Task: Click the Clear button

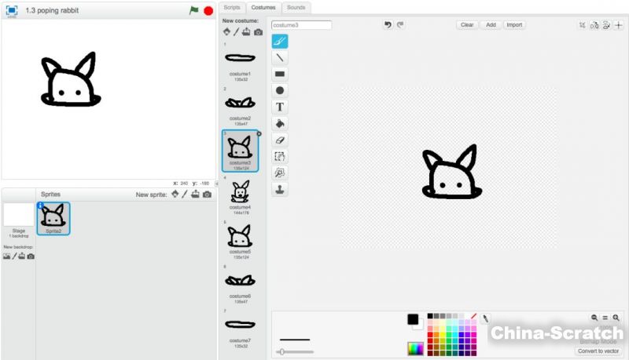Action: [x=467, y=25]
